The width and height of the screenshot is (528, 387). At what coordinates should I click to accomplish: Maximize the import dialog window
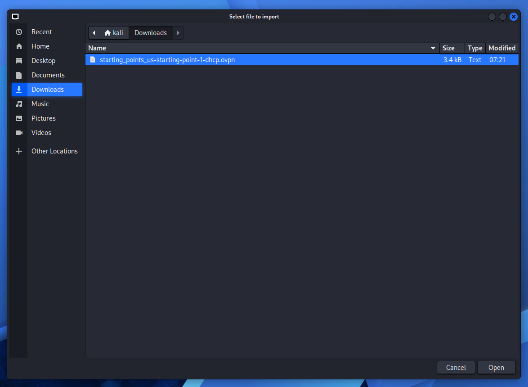tap(503, 17)
